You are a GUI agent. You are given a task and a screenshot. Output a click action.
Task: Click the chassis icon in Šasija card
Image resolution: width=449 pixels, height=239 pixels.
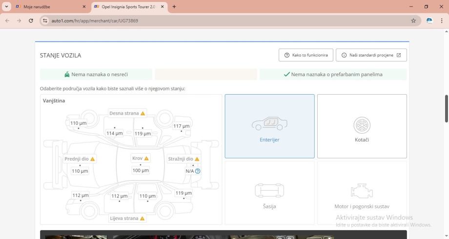(x=269, y=191)
